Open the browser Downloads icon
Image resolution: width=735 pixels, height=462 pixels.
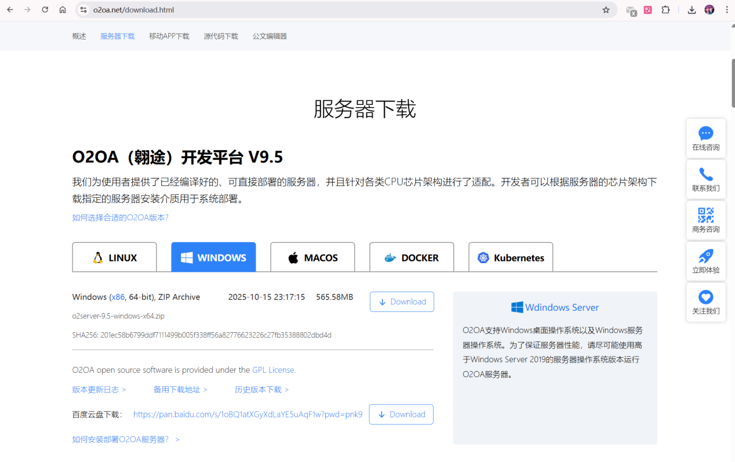point(692,10)
